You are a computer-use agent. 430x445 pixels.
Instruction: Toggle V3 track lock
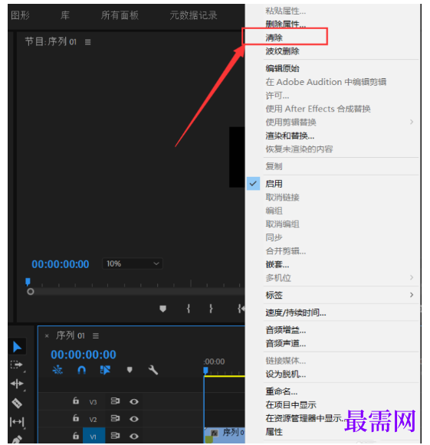(76, 401)
